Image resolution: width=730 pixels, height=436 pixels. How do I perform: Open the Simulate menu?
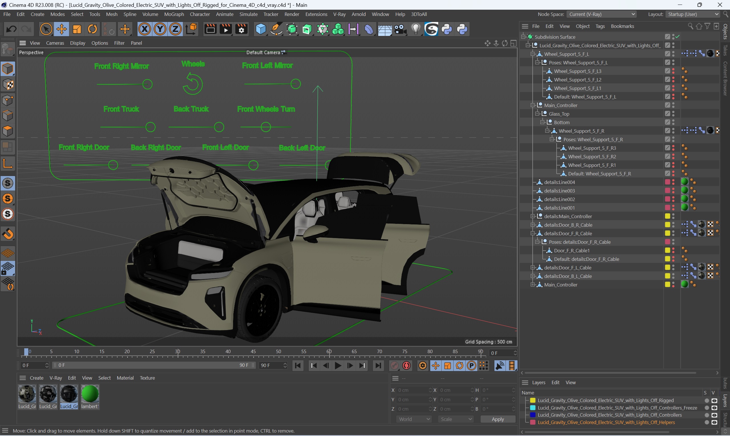248,14
